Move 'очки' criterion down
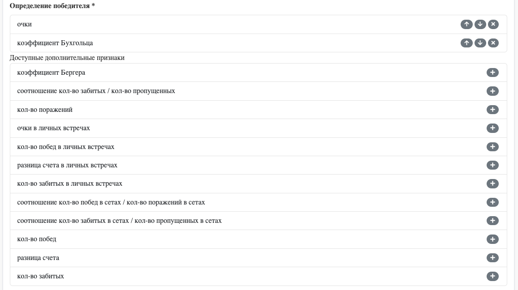 pyautogui.click(x=480, y=24)
